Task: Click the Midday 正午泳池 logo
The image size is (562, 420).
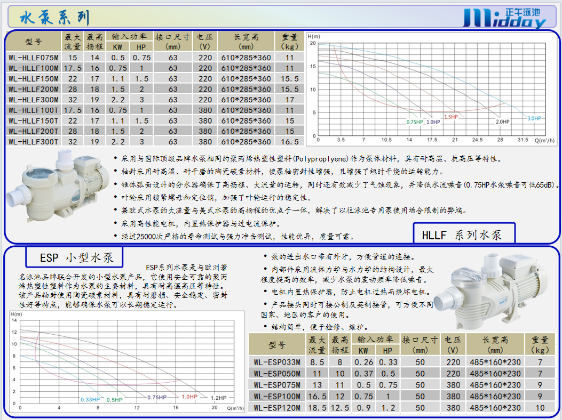Action: 504,18
